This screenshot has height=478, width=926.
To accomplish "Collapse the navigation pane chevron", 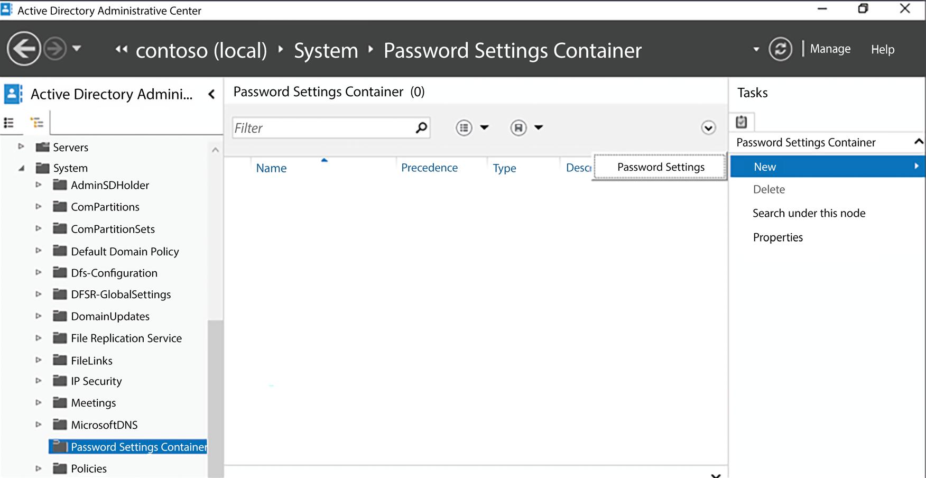I will click(x=211, y=94).
